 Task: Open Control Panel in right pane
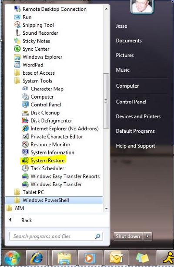131,102
